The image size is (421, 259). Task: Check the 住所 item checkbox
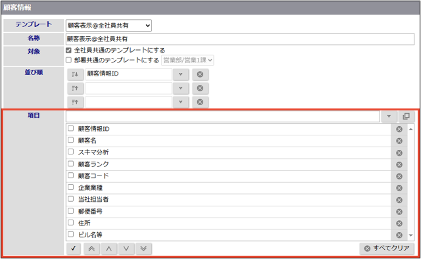pyautogui.click(x=70, y=222)
